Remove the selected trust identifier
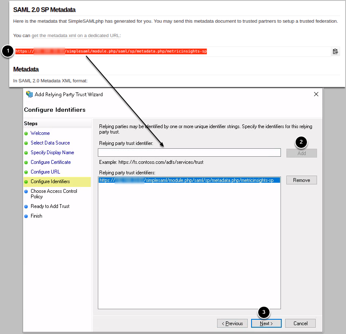The width and height of the screenshot is (346, 334). (301, 180)
